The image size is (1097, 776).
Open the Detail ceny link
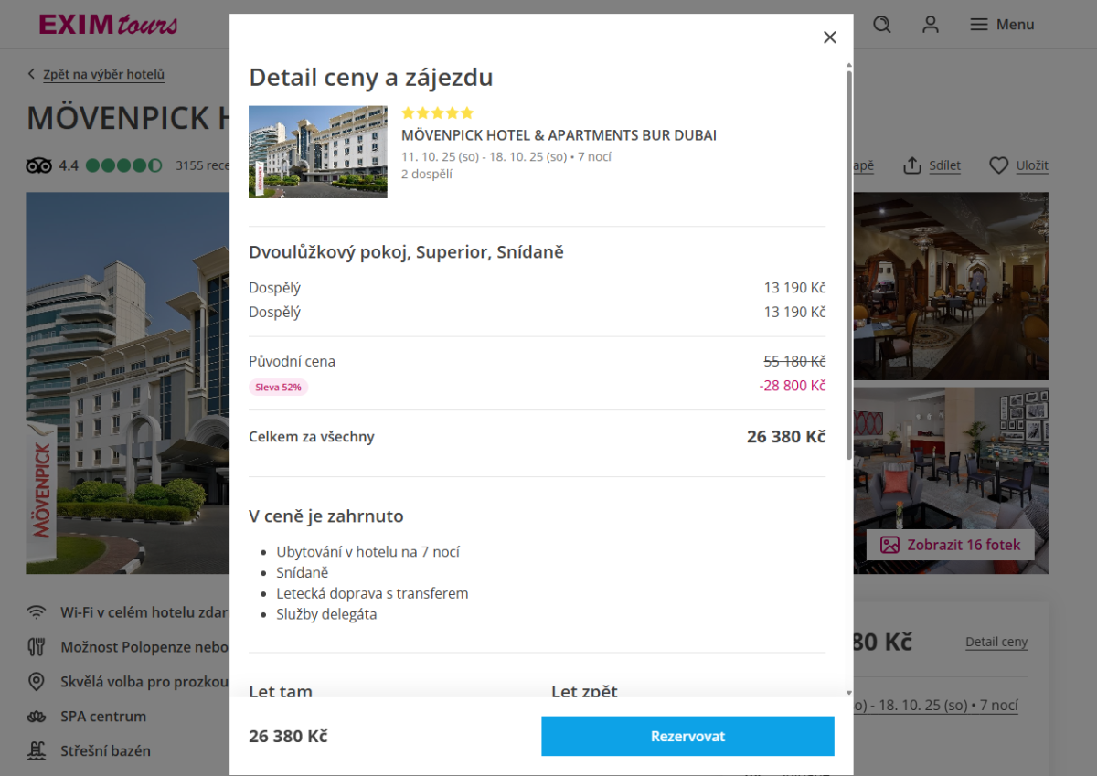point(996,642)
